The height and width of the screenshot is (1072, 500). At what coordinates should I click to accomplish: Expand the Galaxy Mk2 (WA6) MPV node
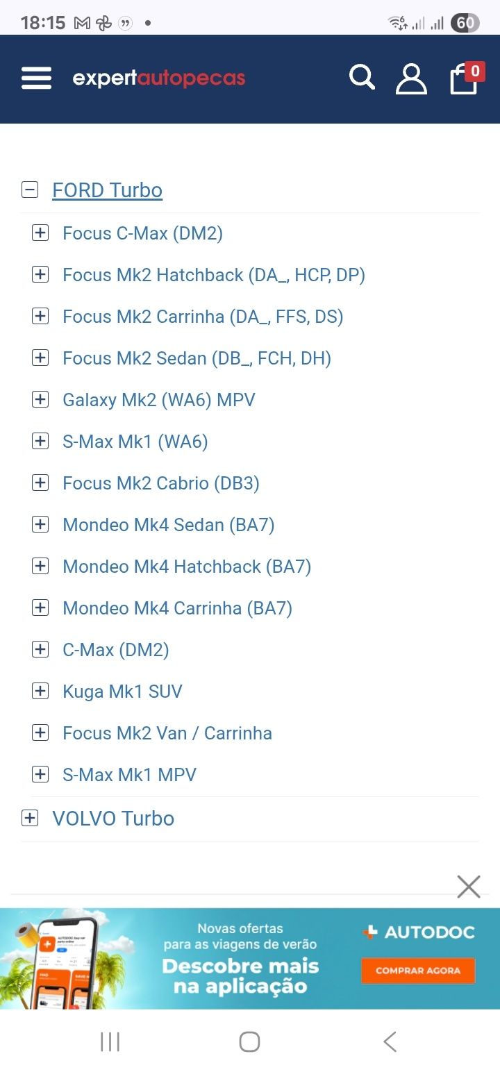click(x=40, y=399)
